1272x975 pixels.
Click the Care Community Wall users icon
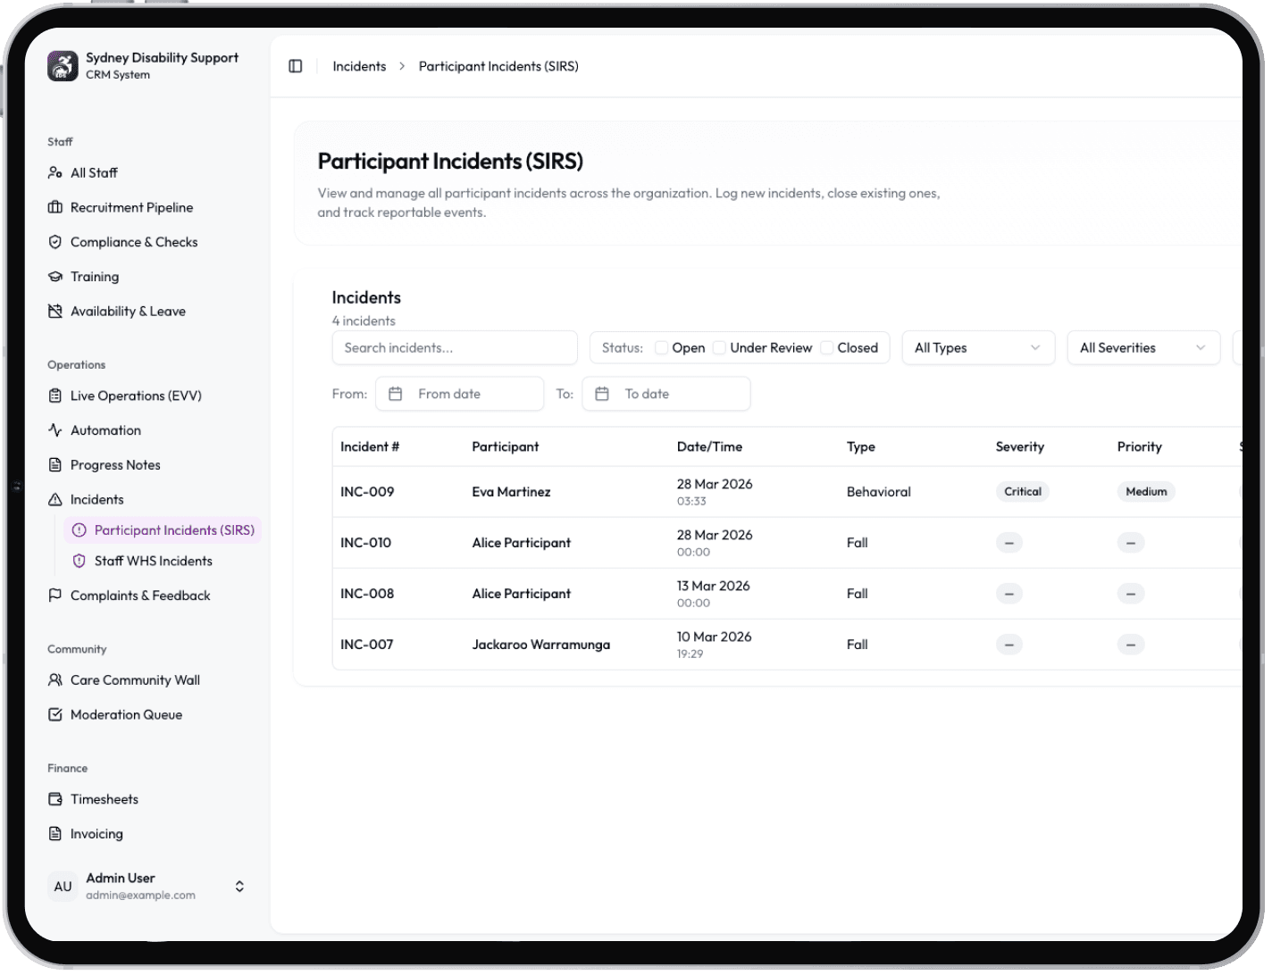point(55,680)
